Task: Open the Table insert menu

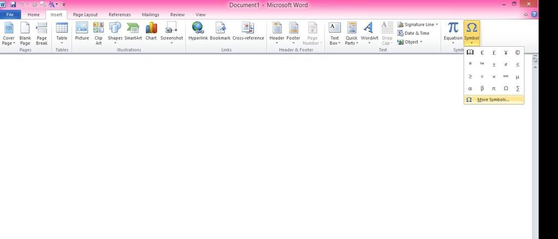Action: click(62, 34)
